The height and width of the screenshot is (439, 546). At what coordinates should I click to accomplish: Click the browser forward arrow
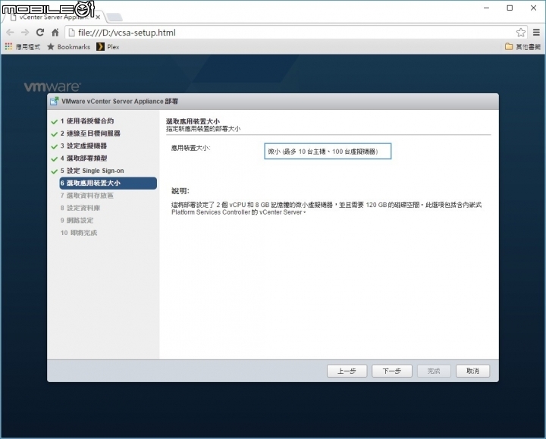tap(25, 33)
